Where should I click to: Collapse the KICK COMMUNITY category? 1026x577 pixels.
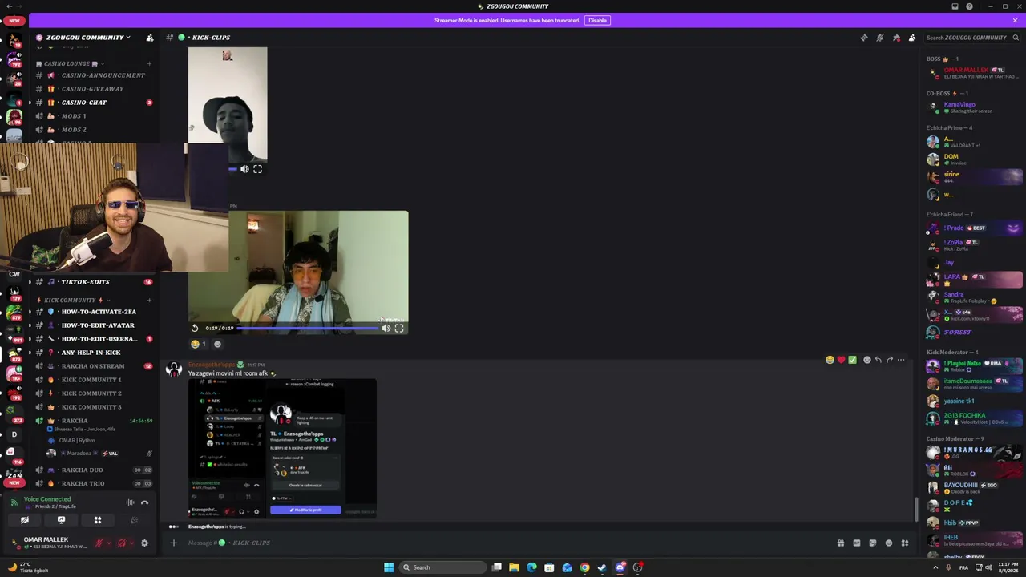pos(73,301)
